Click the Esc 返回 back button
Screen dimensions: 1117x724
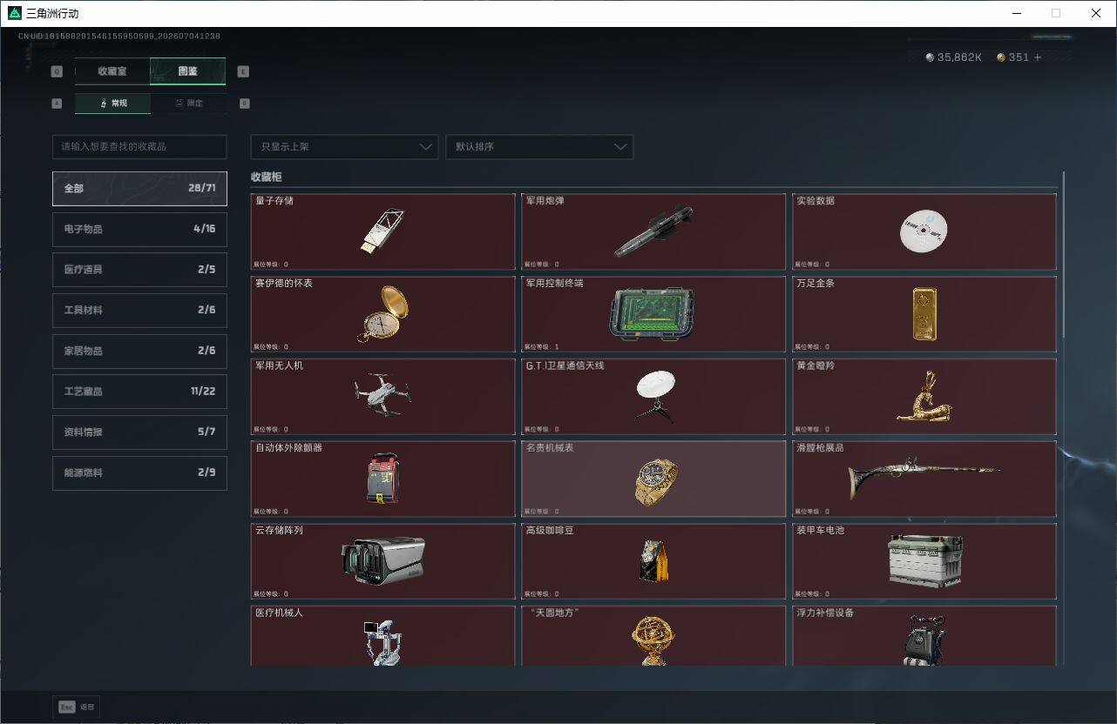point(77,707)
